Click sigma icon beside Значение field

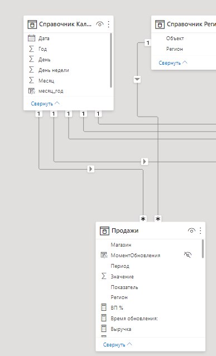click(104, 276)
